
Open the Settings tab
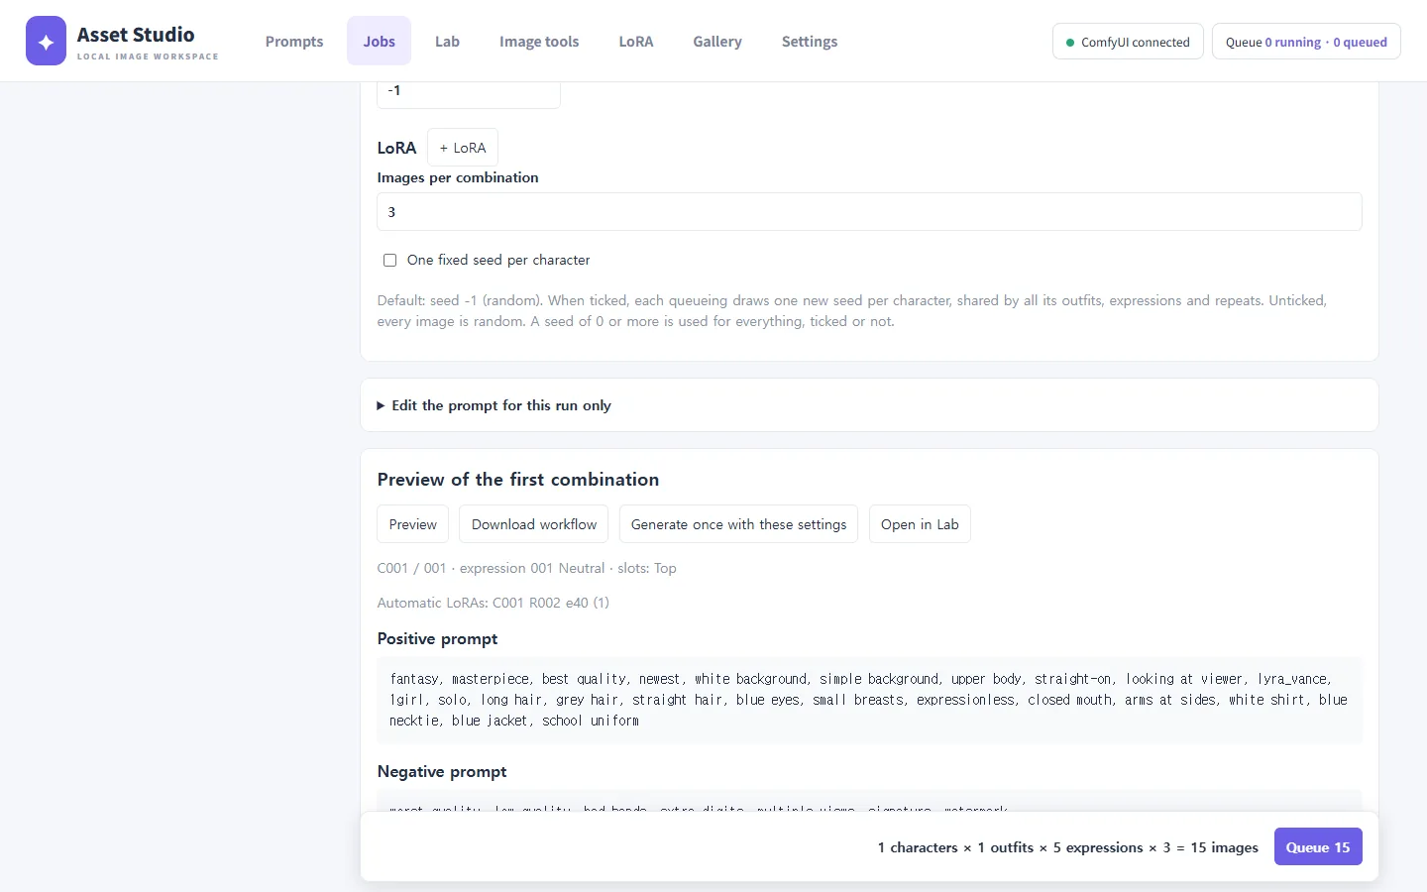(x=810, y=41)
